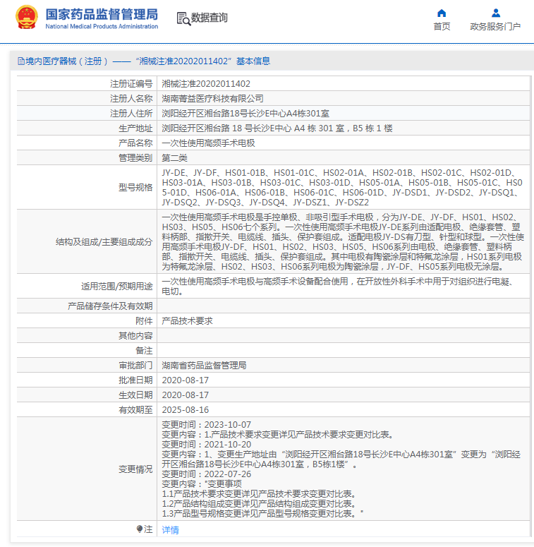Click the 政务服务门户 text label
Screen dimensions: 534x547
495,27
